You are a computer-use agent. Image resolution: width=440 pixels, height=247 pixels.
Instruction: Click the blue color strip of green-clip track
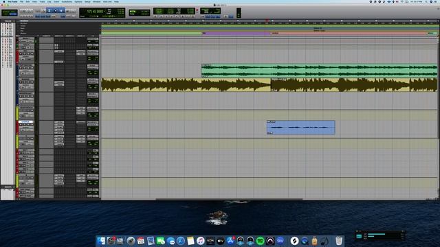17,71
